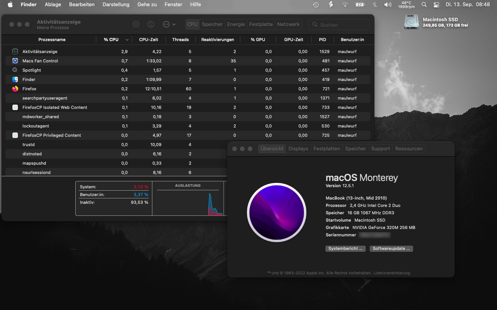Open the Lizenzvereinbarung link
Image resolution: width=497 pixels, height=310 pixels.
pos(392,273)
